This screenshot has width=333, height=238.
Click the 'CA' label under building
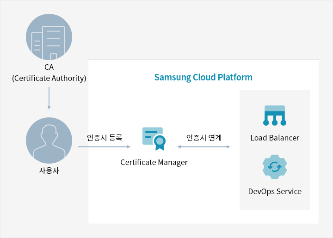(49, 67)
